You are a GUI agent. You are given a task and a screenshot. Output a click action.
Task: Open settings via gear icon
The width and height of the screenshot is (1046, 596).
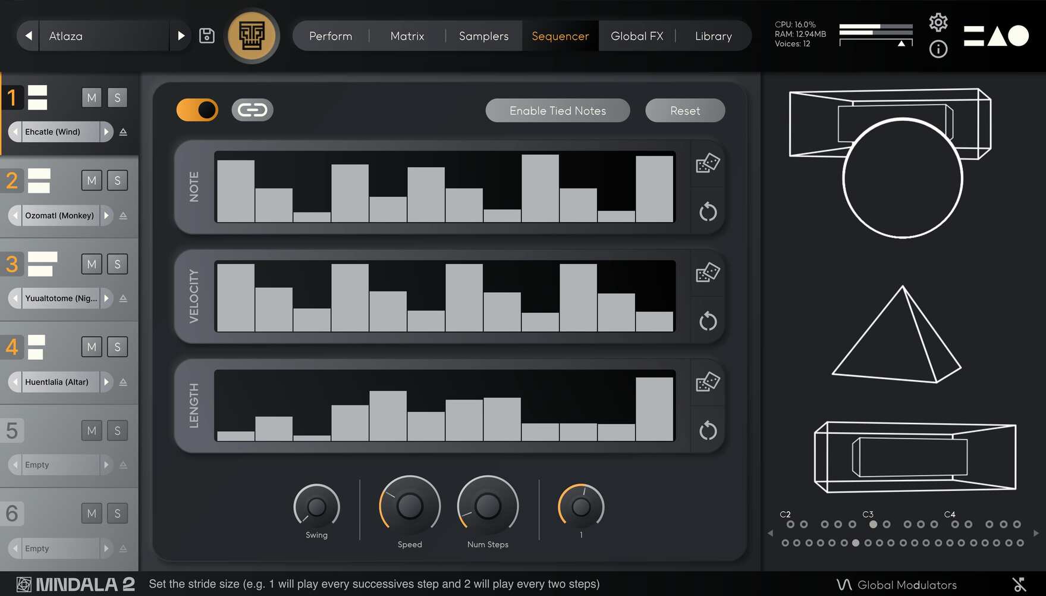point(938,21)
